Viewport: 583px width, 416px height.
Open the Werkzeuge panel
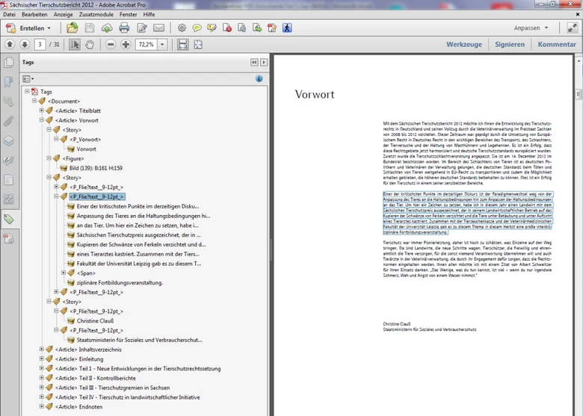464,44
